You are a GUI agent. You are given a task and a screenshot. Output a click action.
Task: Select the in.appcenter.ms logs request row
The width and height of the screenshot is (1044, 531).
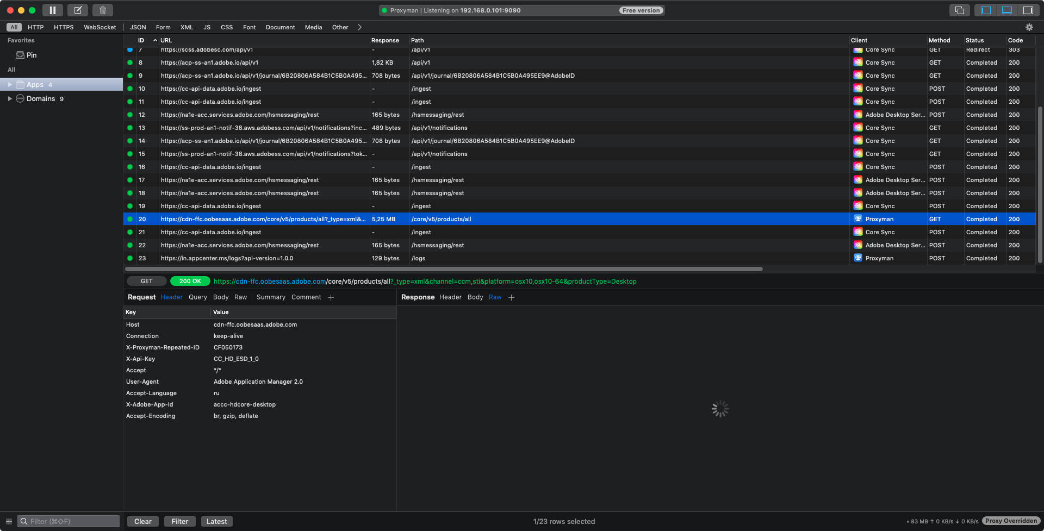click(x=579, y=258)
